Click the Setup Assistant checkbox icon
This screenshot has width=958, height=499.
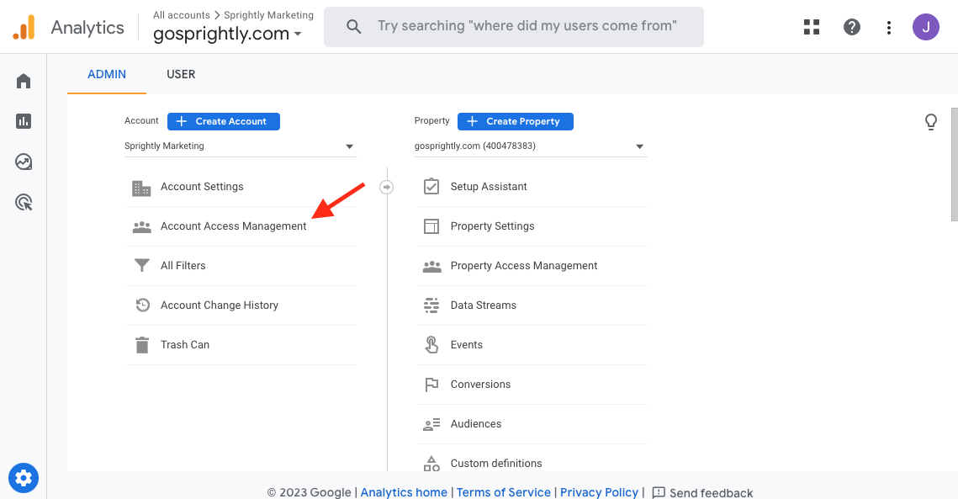tap(431, 186)
